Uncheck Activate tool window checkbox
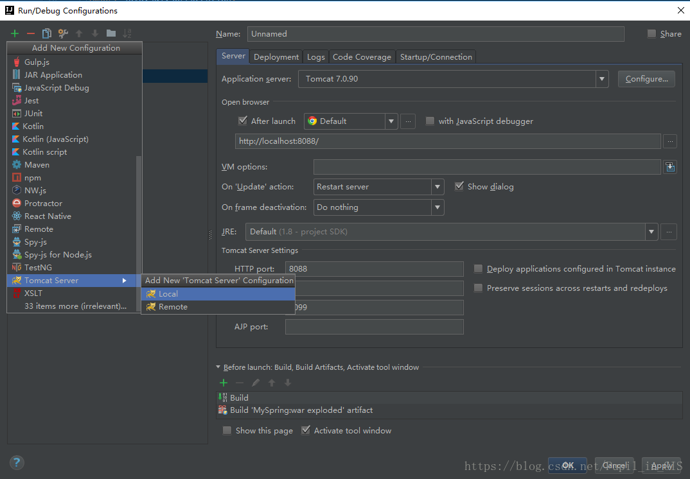The image size is (690, 479). point(305,431)
